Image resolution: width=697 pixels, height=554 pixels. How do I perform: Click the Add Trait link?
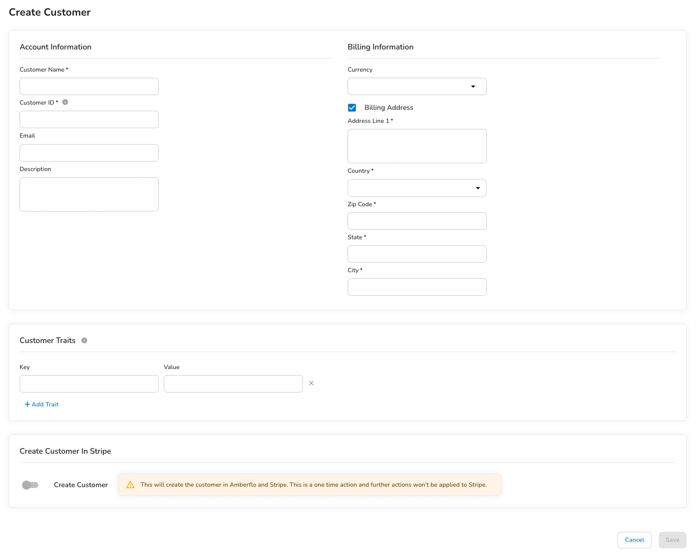[x=42, y=404]
